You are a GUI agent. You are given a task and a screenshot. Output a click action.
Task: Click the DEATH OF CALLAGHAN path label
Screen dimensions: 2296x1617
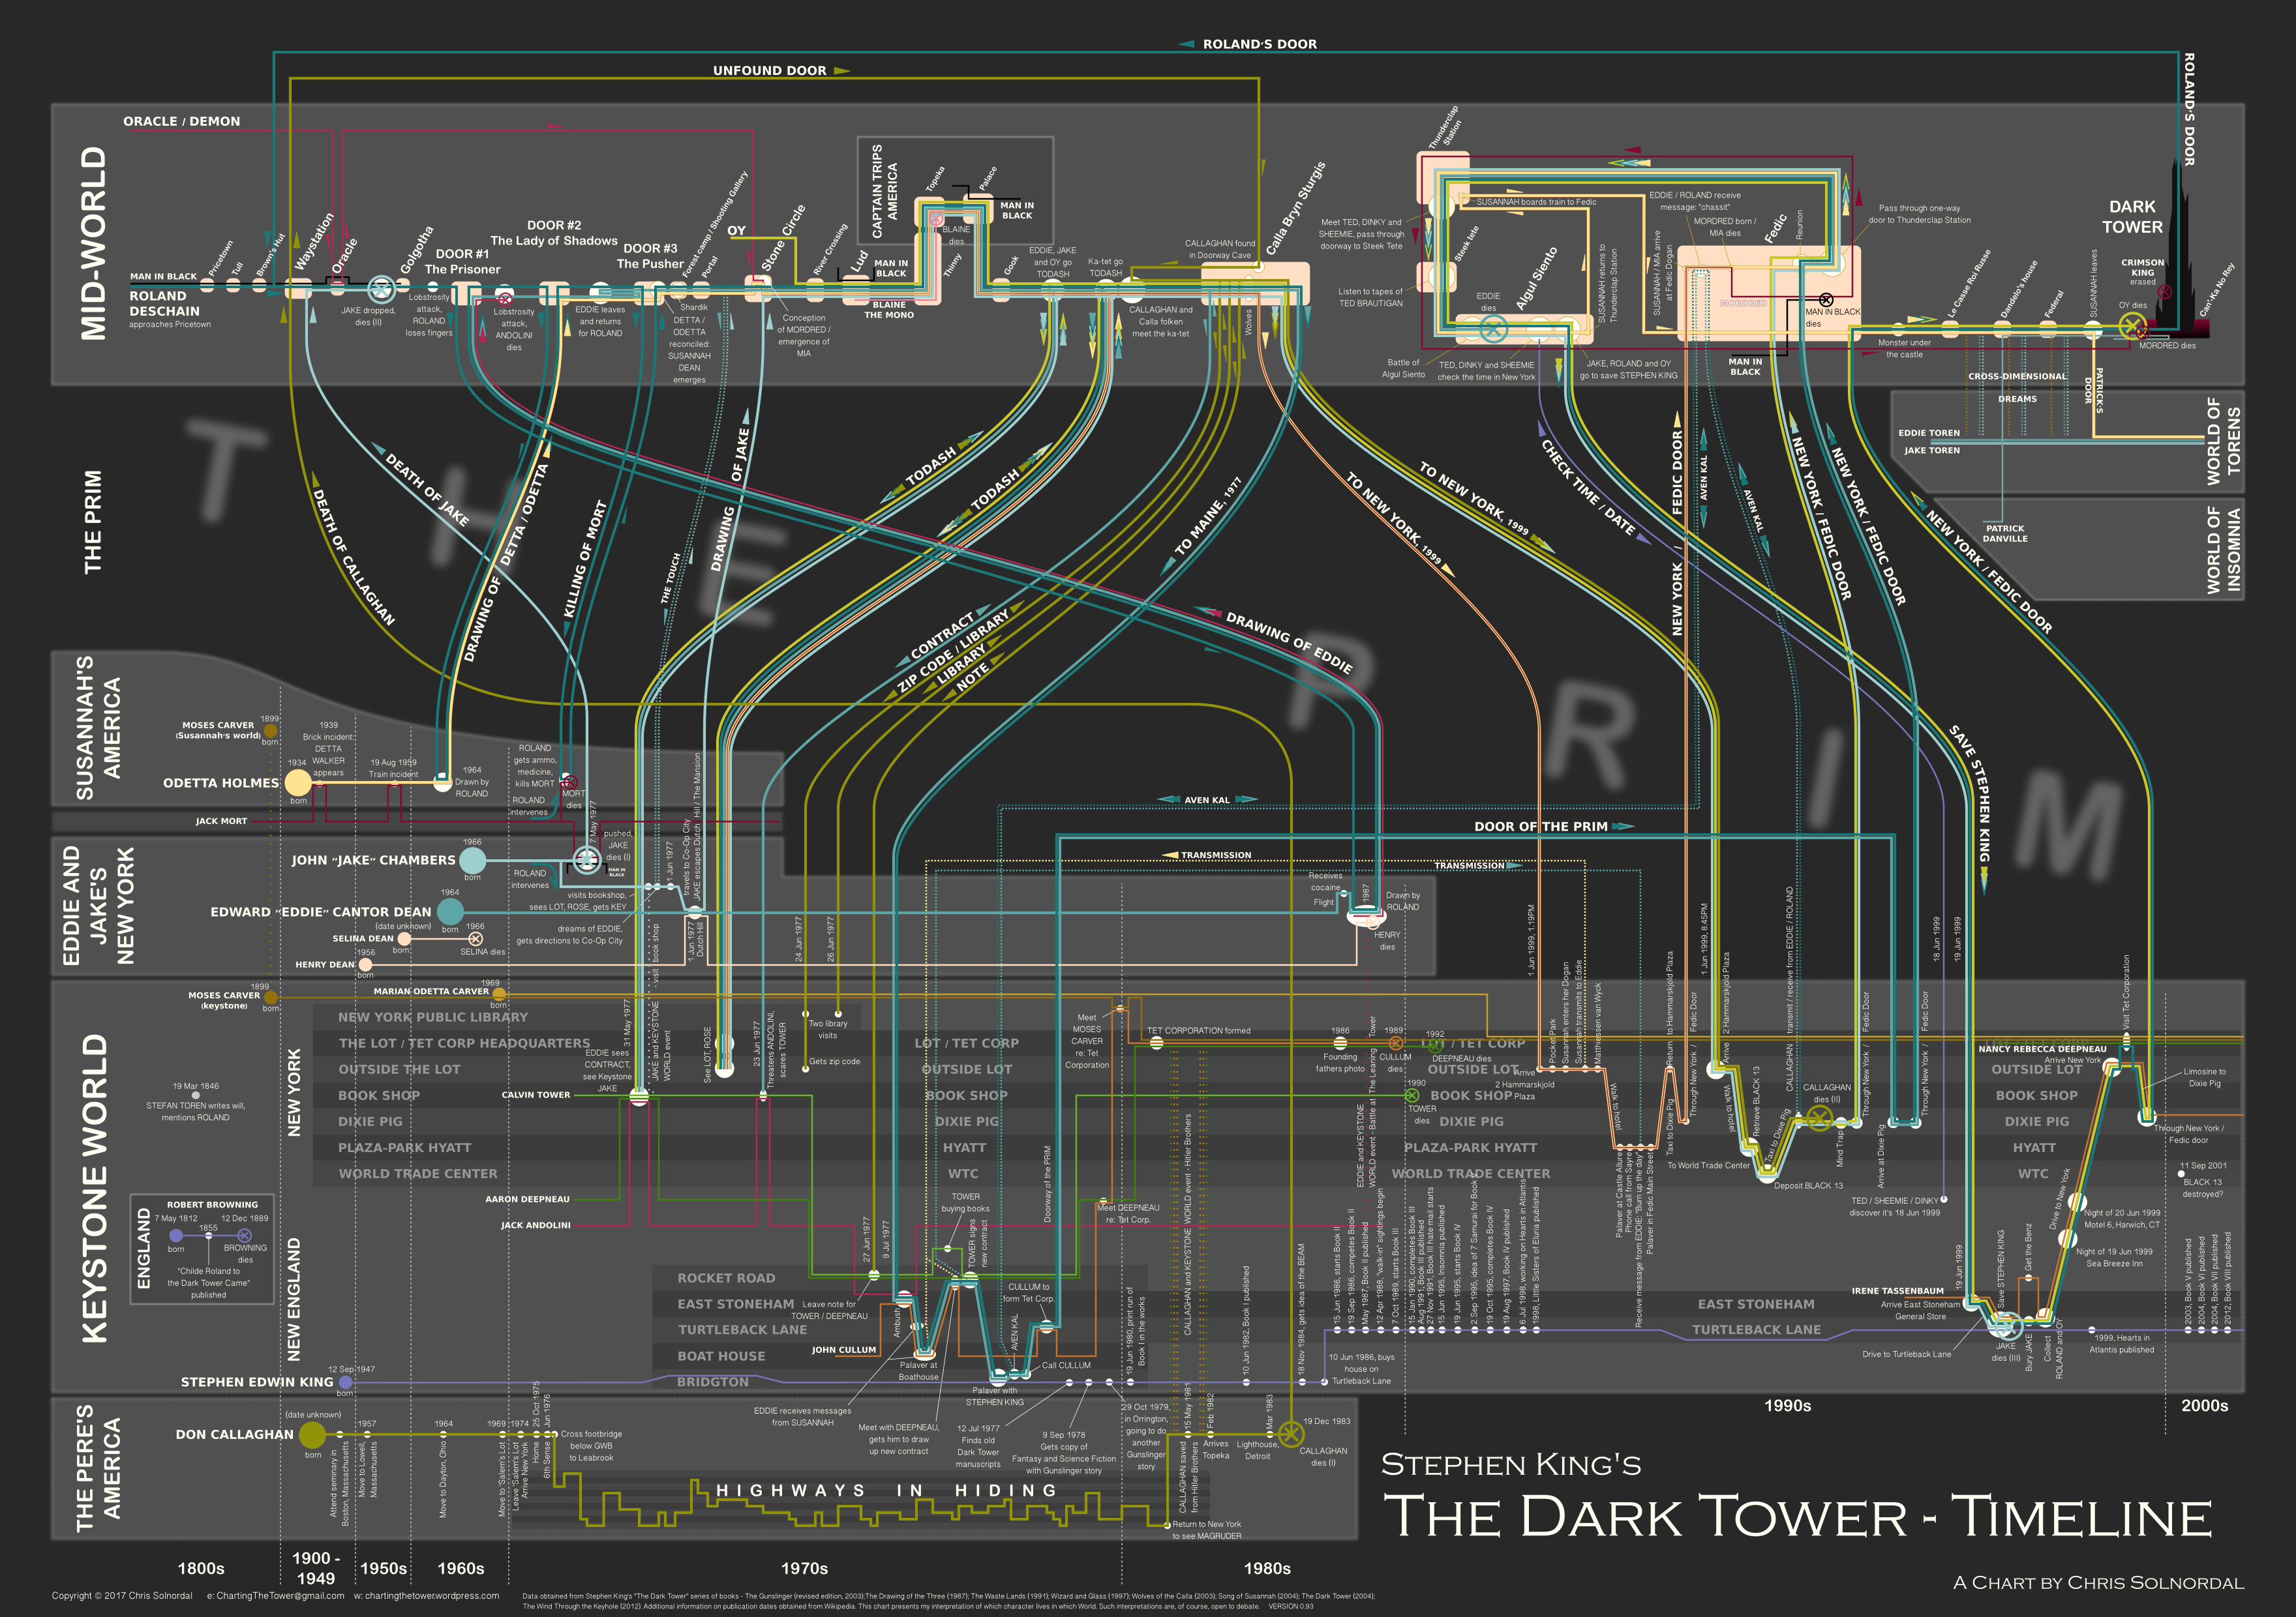[x=354, y=557]
